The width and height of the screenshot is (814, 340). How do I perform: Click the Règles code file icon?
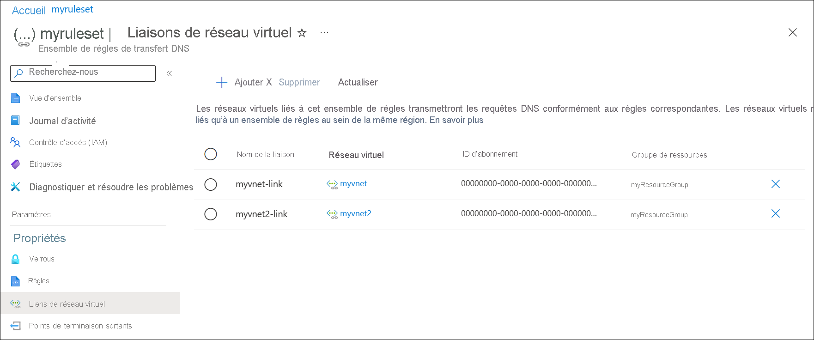click(15, 281)
